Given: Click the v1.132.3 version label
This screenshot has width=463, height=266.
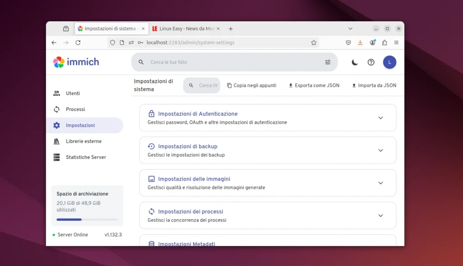Looking at the screenshot, I should coord(113,235).
